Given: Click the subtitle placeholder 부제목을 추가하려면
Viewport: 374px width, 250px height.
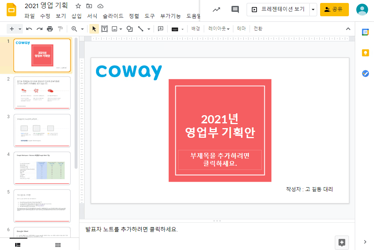Looking at the screenshot, I should pyautogui.click(x=220, y=160).
